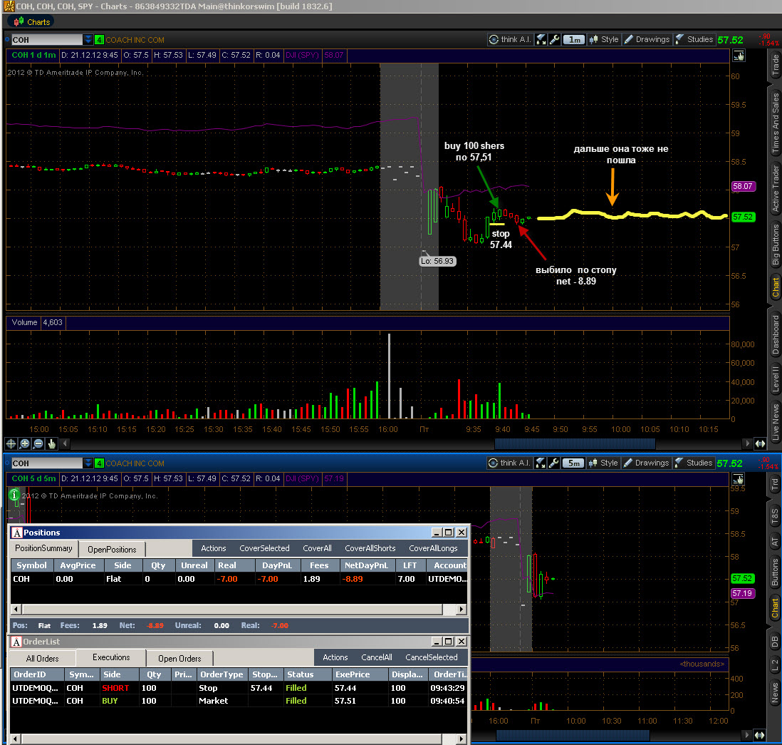The height and width of the screenshot is (745, 782).
Task: Switch to the PositionSummary tab
Action: click(44, 548)
